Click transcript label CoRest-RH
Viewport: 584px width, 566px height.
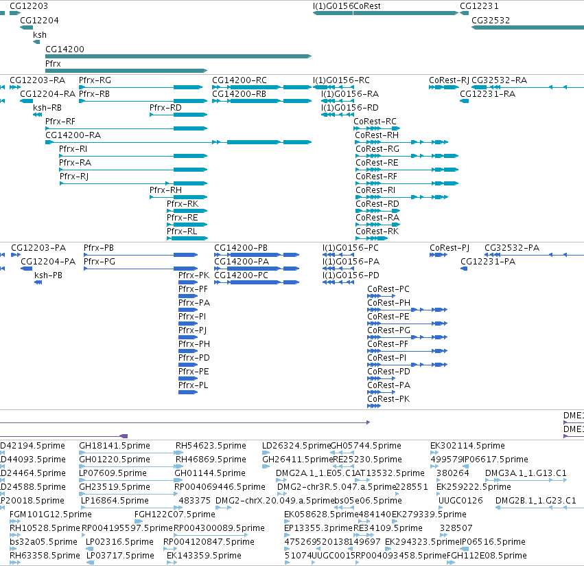point(377,135)
